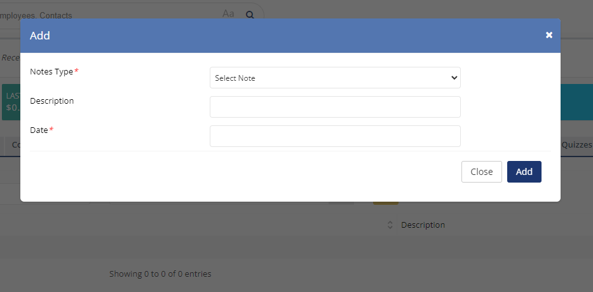Dismiss the Add dialog with the X
593x292 pixels.
(549, 35)
